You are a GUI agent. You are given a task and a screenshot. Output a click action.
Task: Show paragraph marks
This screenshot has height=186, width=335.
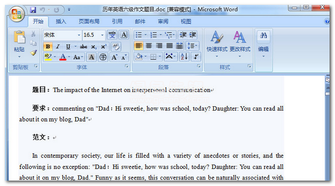(x=196, y=57)
